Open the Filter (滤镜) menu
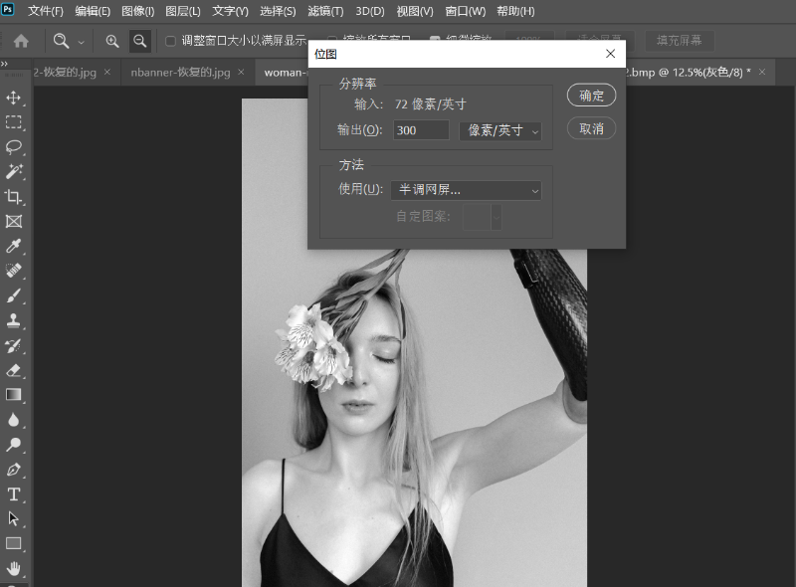The image size is (796, 587). point(324,11)
